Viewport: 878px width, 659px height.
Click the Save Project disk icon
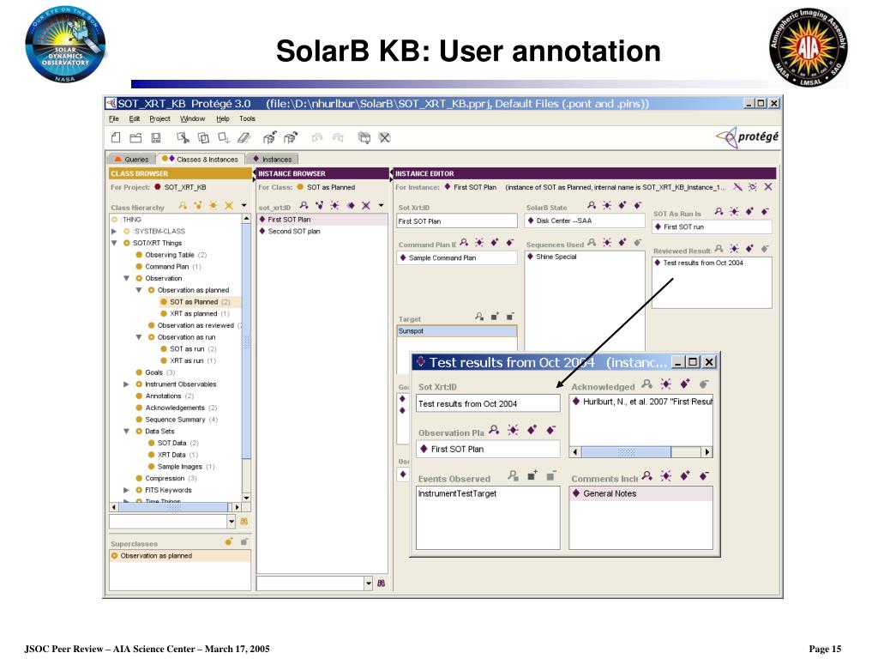pos(156,137)
